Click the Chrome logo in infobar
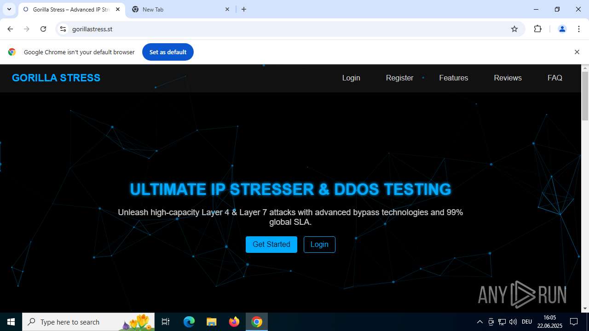This screenshot has width=589, height=331. pyautogui.click(x=12, y=52)
